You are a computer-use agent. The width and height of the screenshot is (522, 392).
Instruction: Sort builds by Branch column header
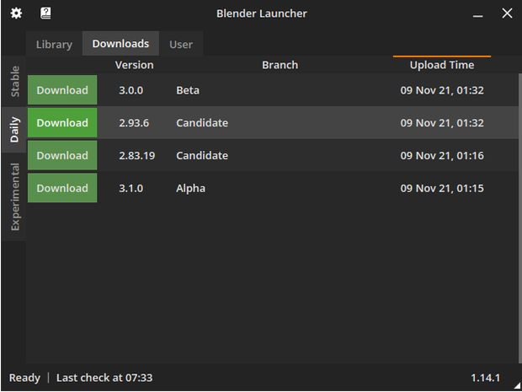coord(280,65)
